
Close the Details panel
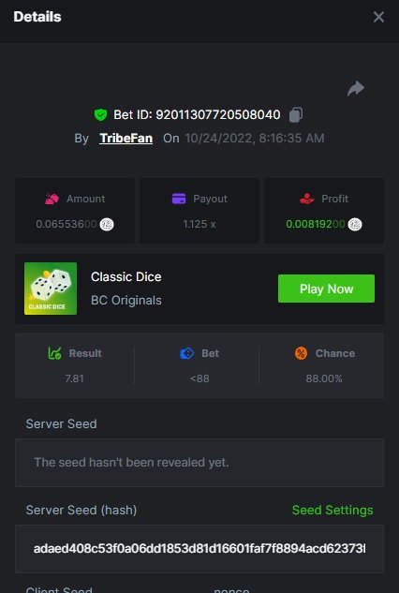pos(378,17)
